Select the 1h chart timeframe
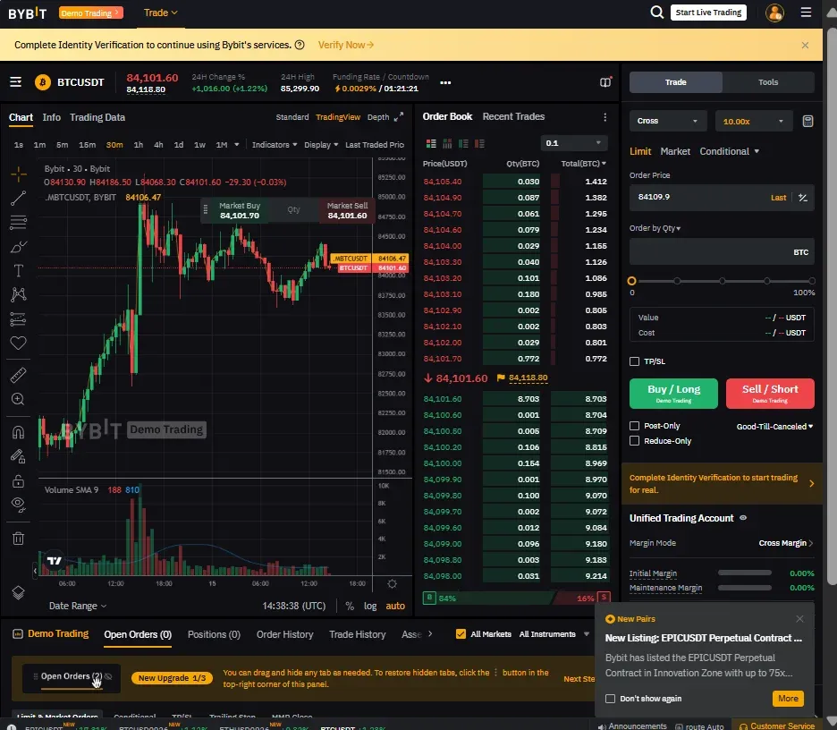The height and width of the screenshot is (730, 837). pyautogui.click(x=139, y=145)
